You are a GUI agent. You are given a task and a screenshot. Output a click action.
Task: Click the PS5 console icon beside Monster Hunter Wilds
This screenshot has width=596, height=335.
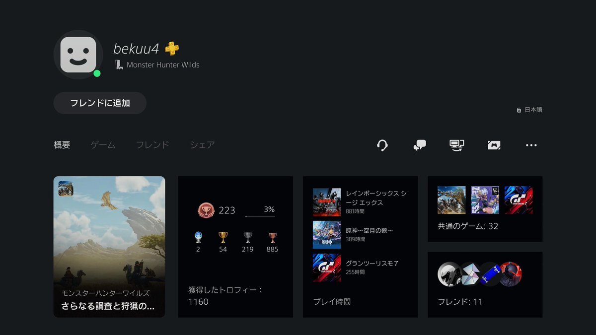point(118,65)
